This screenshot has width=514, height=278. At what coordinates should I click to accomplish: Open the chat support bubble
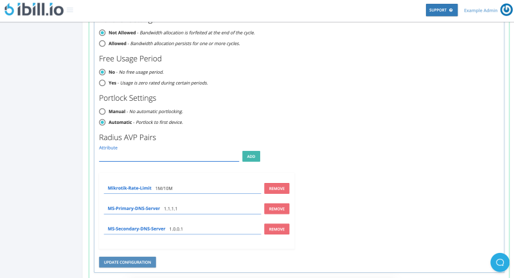pyautogui.click(x=499, y=262)
